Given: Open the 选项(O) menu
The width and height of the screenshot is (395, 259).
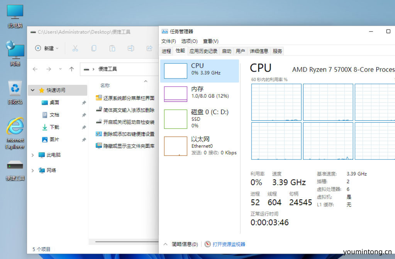Looking at the screenshot, I should point(189,41).
